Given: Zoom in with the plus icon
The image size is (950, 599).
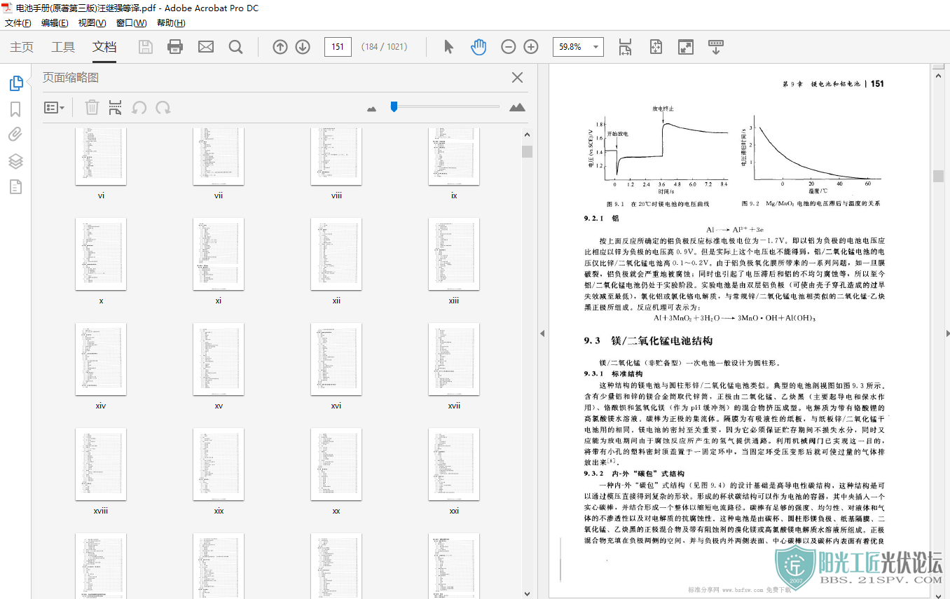Looking at the screenshot, I should (531, 47).
